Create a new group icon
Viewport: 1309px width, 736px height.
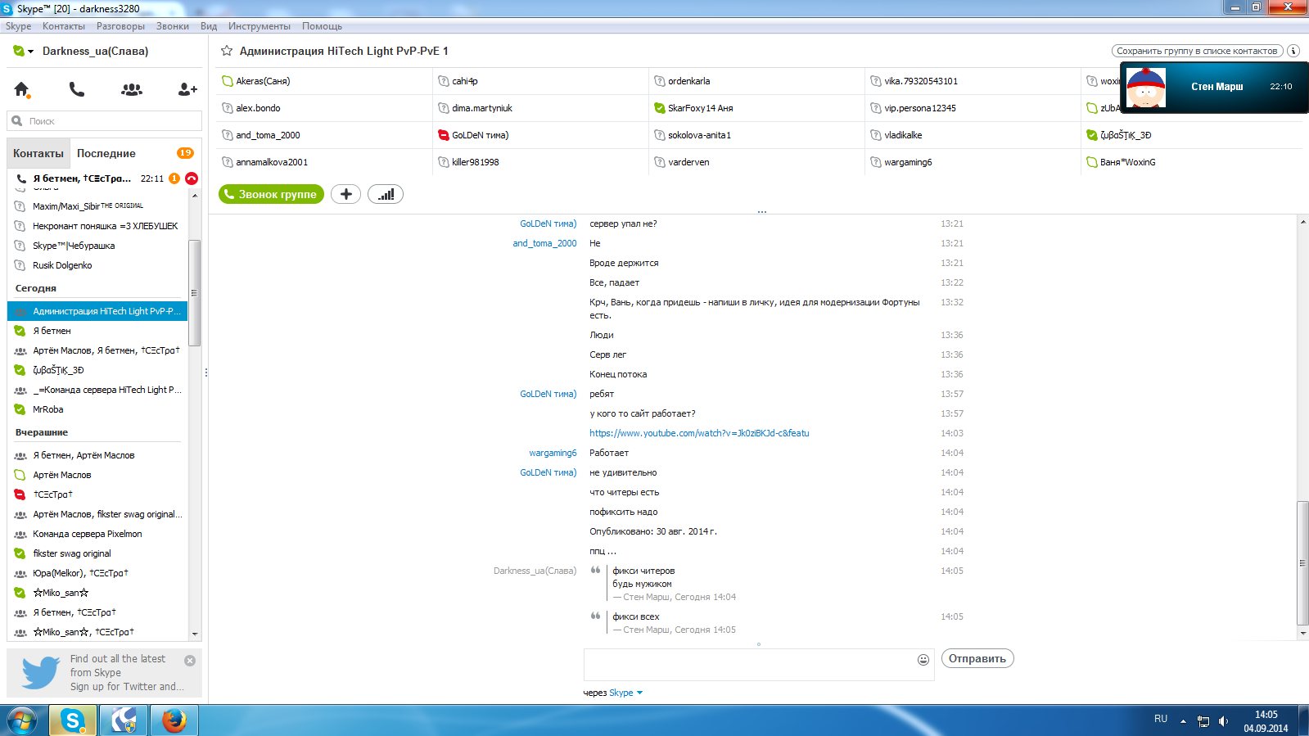(x=132, y=89)
